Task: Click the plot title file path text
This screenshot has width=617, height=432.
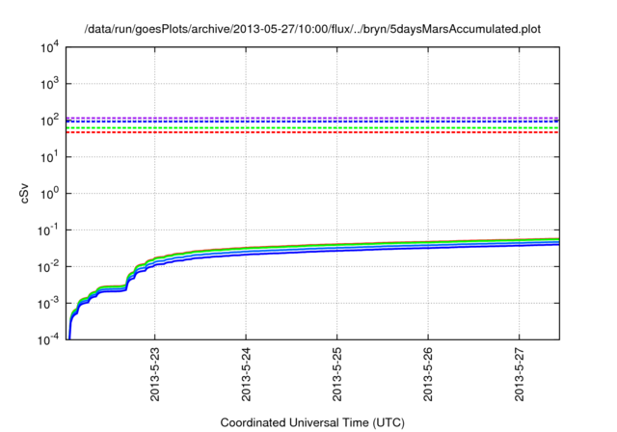Action: click(312, 29)
